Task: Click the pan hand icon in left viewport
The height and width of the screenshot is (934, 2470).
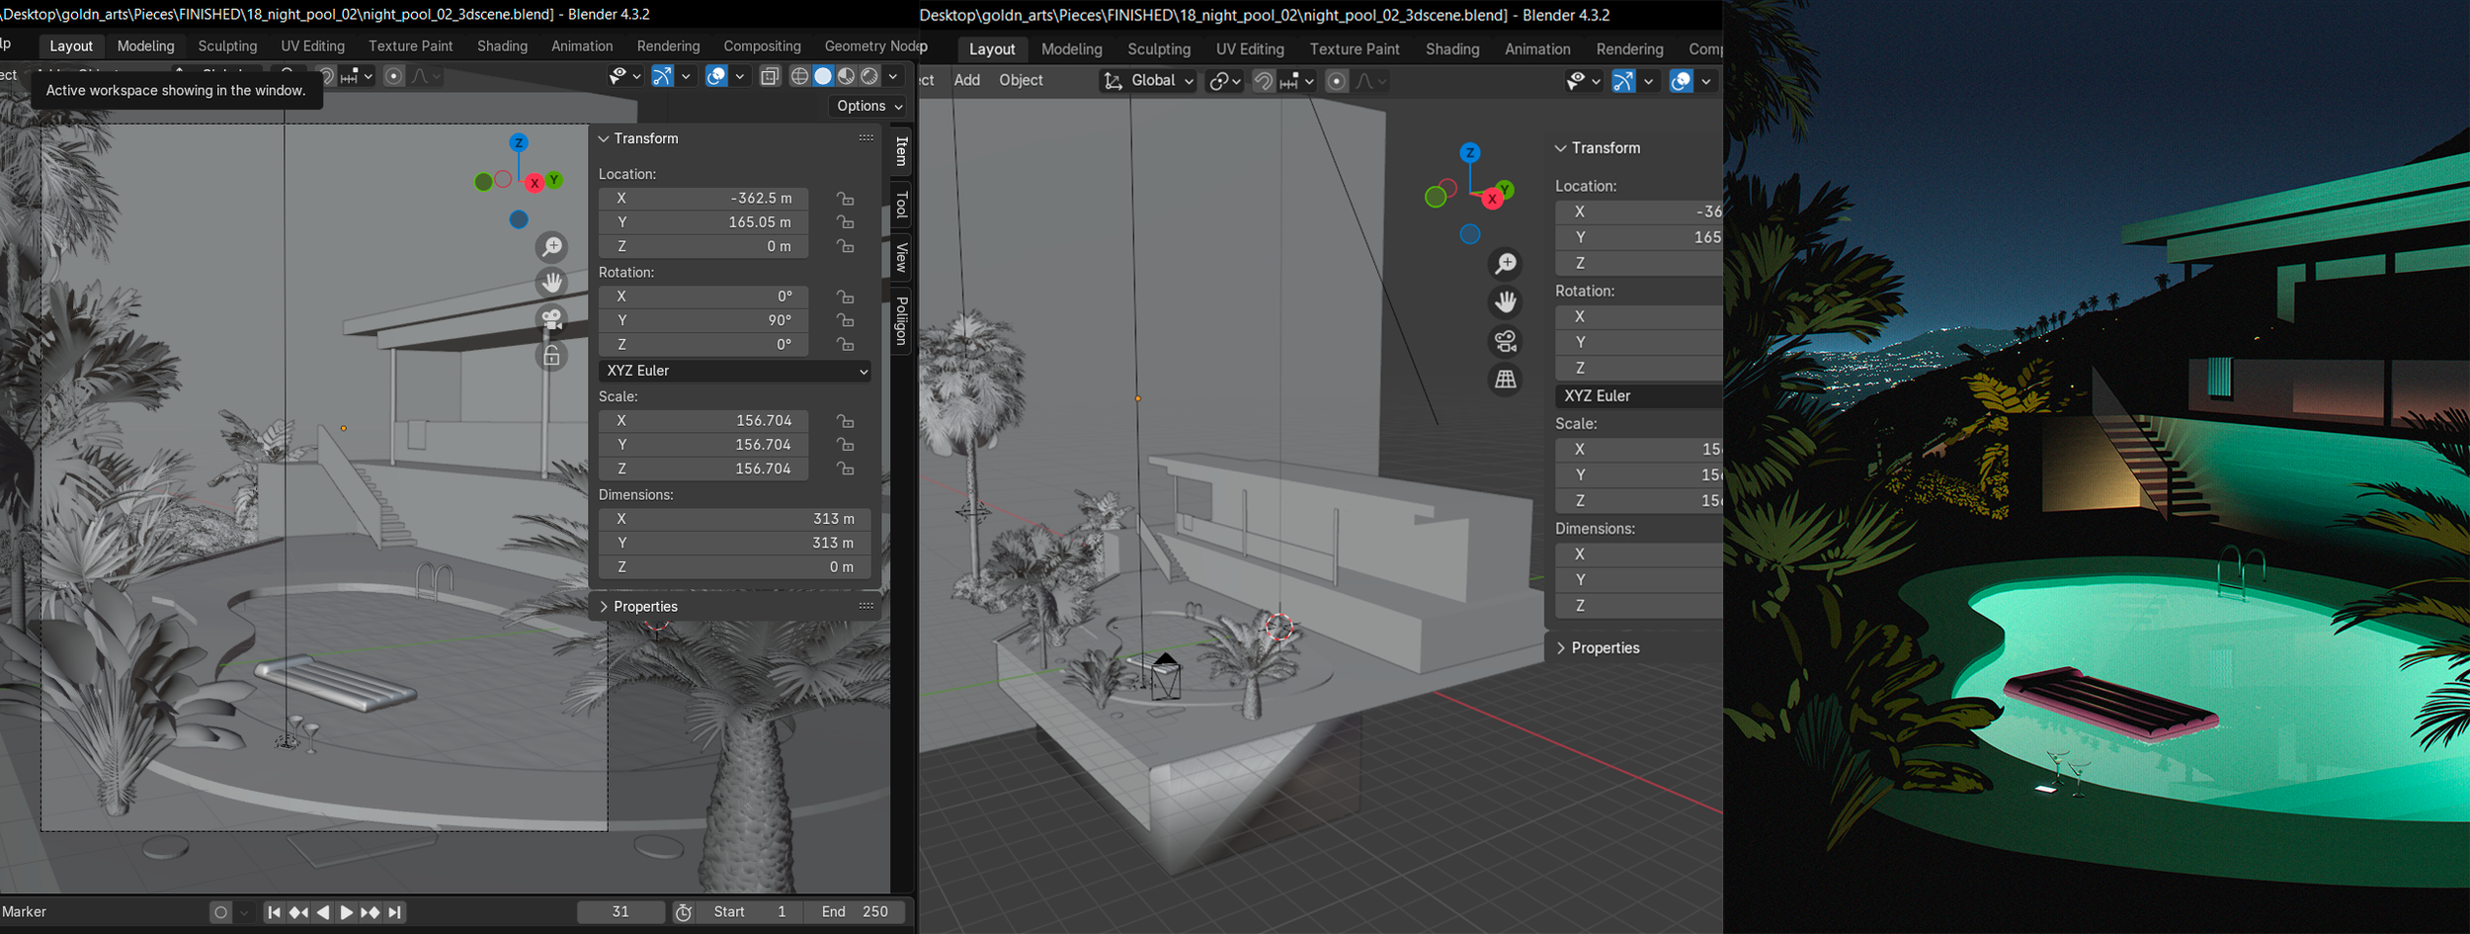Action: (x=552, y=283)
